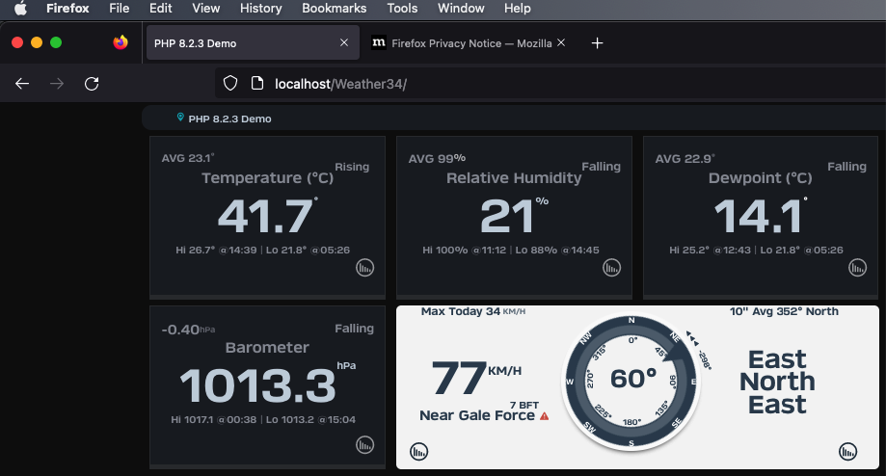Click the Mozilla favicon on second tab
886x476 pixels.
(379, 42)
